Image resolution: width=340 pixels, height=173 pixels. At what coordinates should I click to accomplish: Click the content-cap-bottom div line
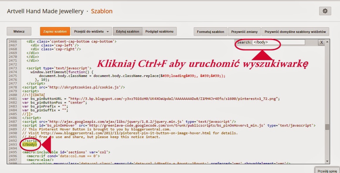tap(72, 41)
